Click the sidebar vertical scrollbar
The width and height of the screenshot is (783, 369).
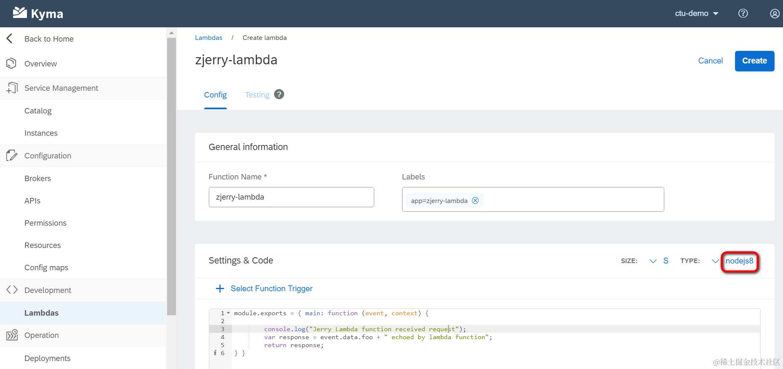coord(171,177)
